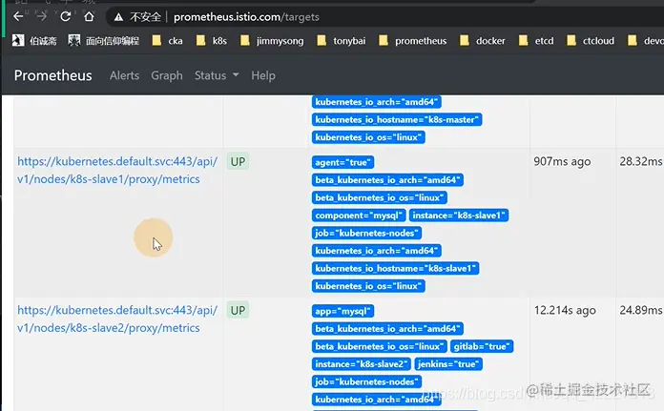Click the kubernetes_io_hostname="k8s-slave1" label

pyautogui.click(x=396, y=268)
